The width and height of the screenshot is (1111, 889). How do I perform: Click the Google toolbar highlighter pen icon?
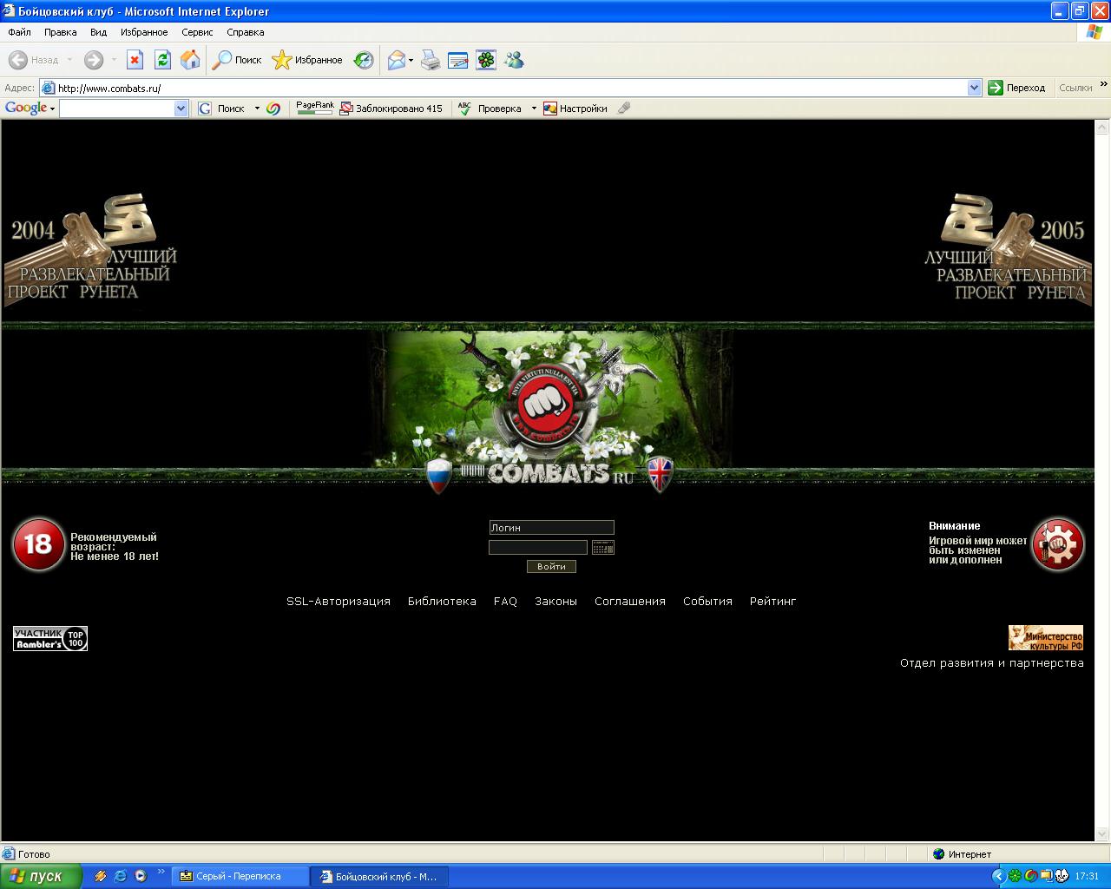coord(624,109)
